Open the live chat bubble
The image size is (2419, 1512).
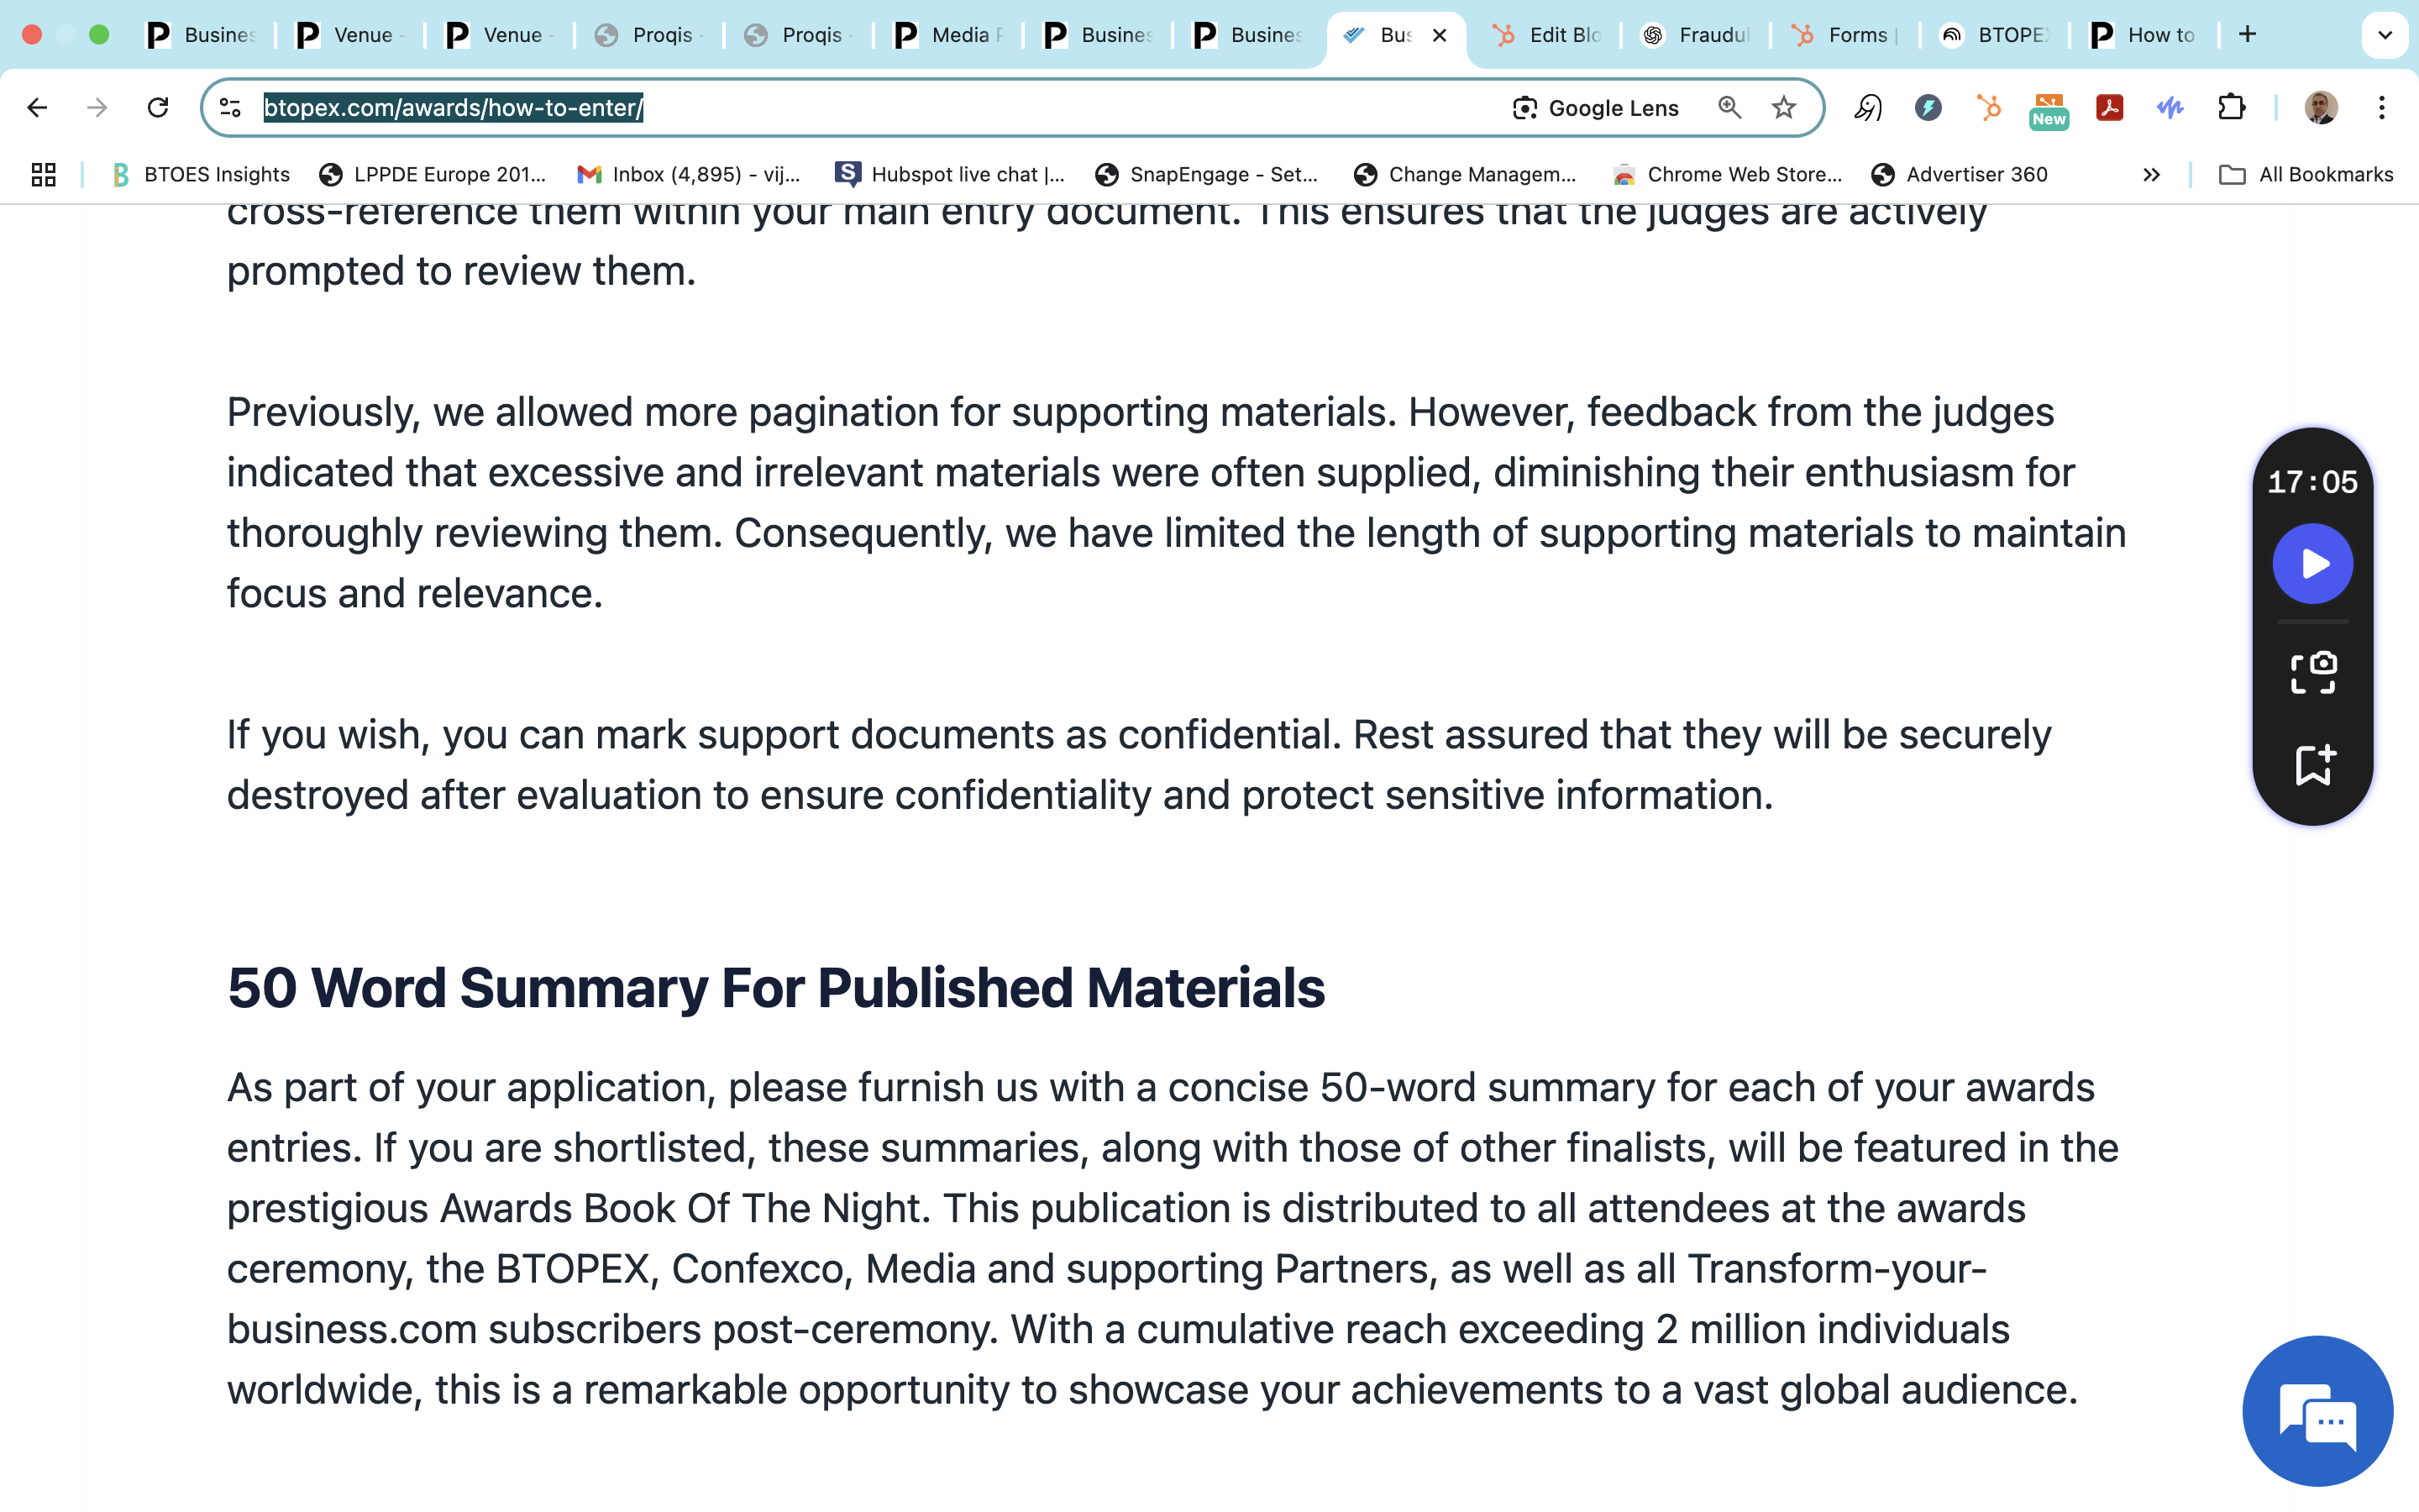[x=2317, y=1411]
